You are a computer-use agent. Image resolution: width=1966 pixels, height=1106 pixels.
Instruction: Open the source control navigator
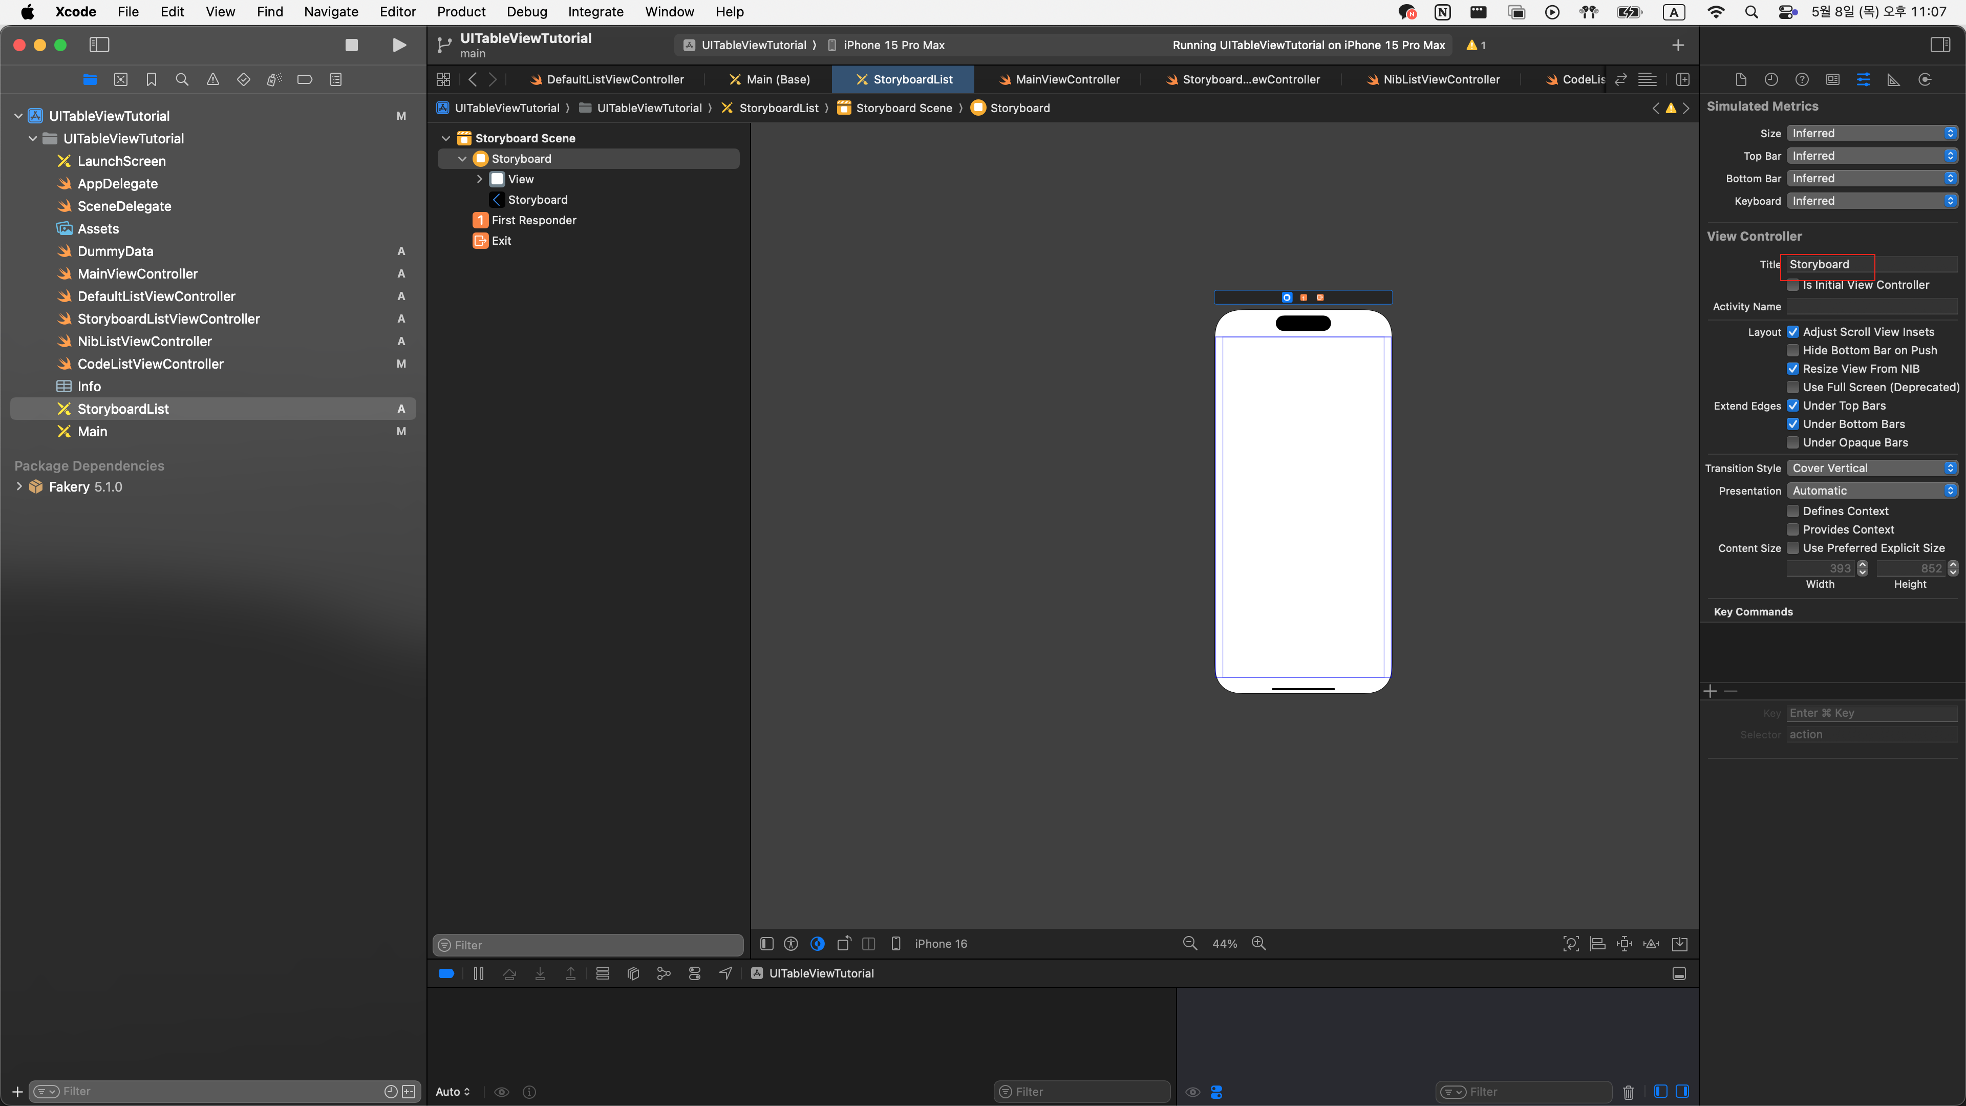click(121, 79)
